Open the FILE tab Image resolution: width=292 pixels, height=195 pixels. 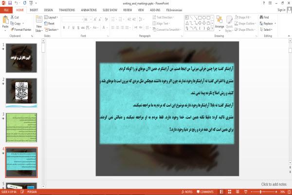click(6, 10)
